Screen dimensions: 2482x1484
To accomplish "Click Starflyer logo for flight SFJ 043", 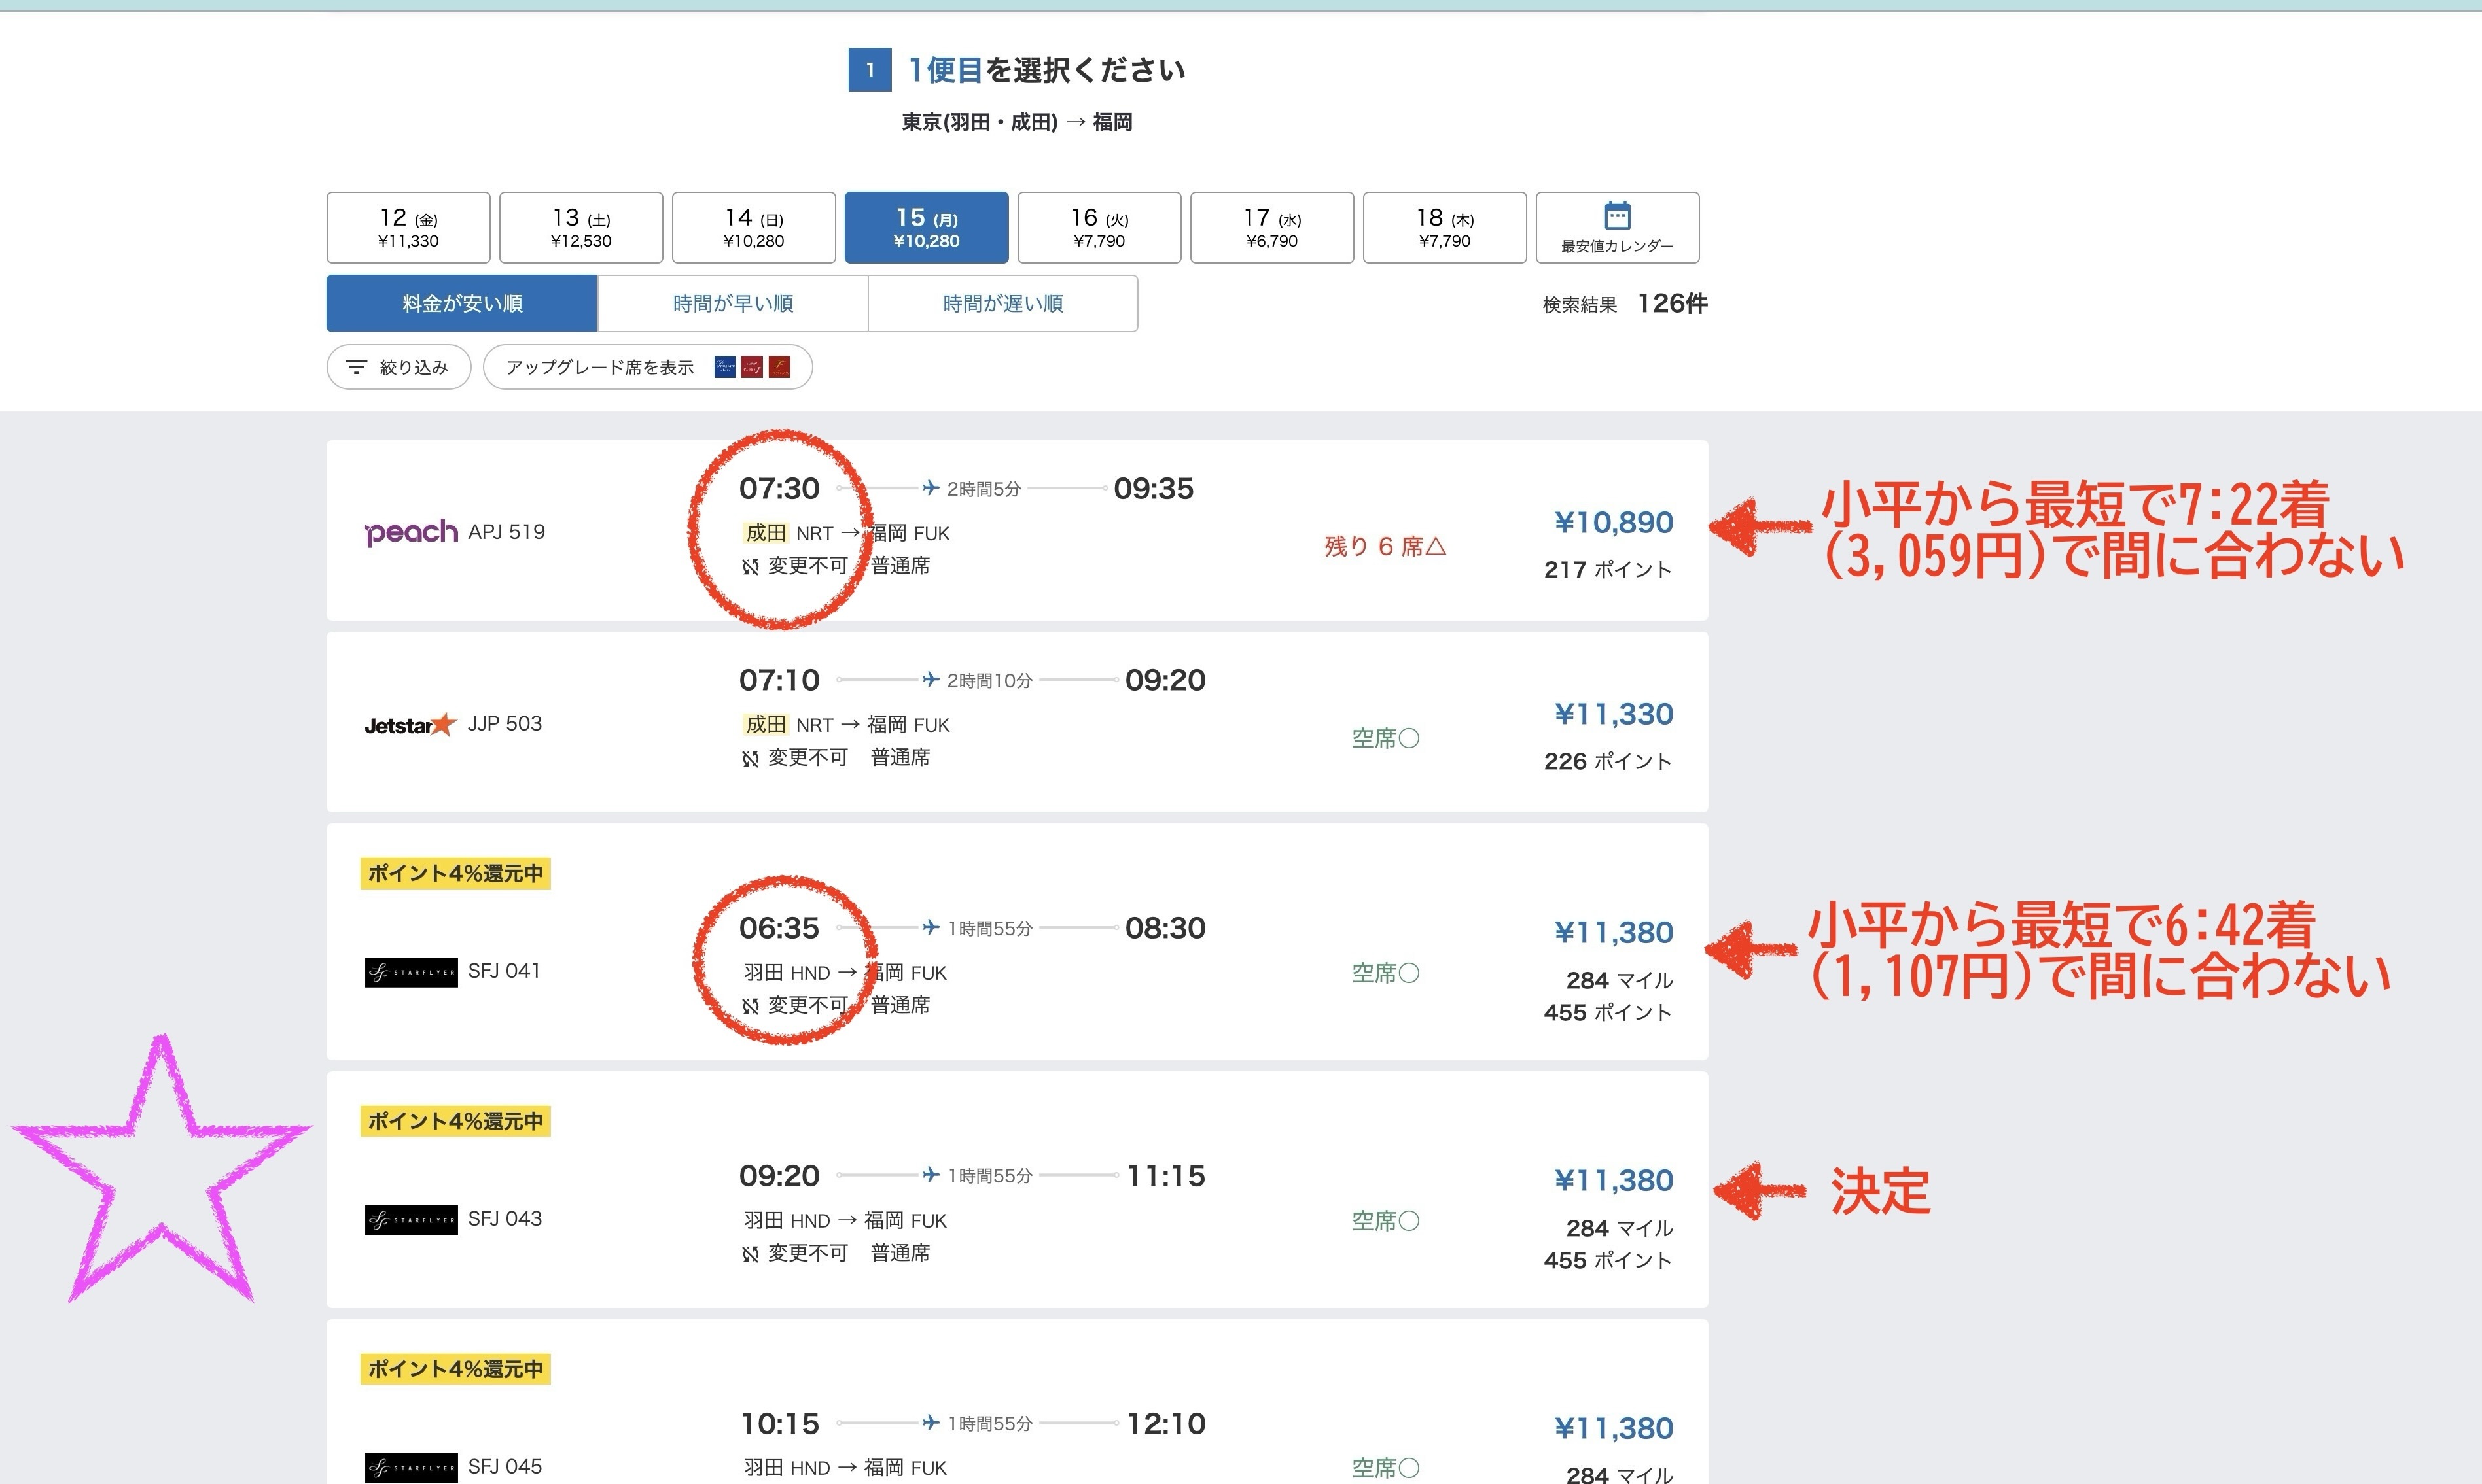I will pyautogui.click(x=411, y=1220).
